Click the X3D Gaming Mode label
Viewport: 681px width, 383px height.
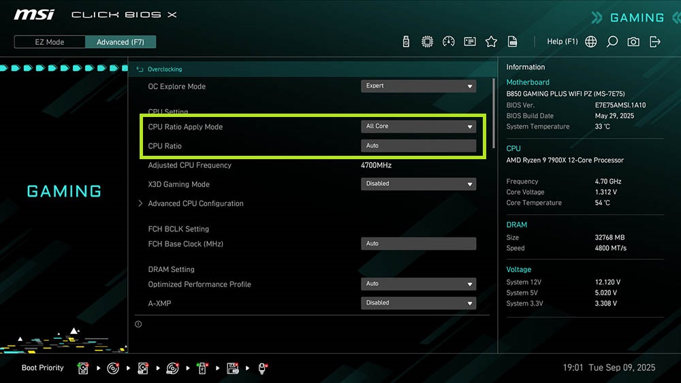click(178, 184)
